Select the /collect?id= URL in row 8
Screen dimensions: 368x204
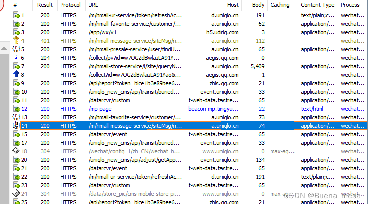point(134,75)
